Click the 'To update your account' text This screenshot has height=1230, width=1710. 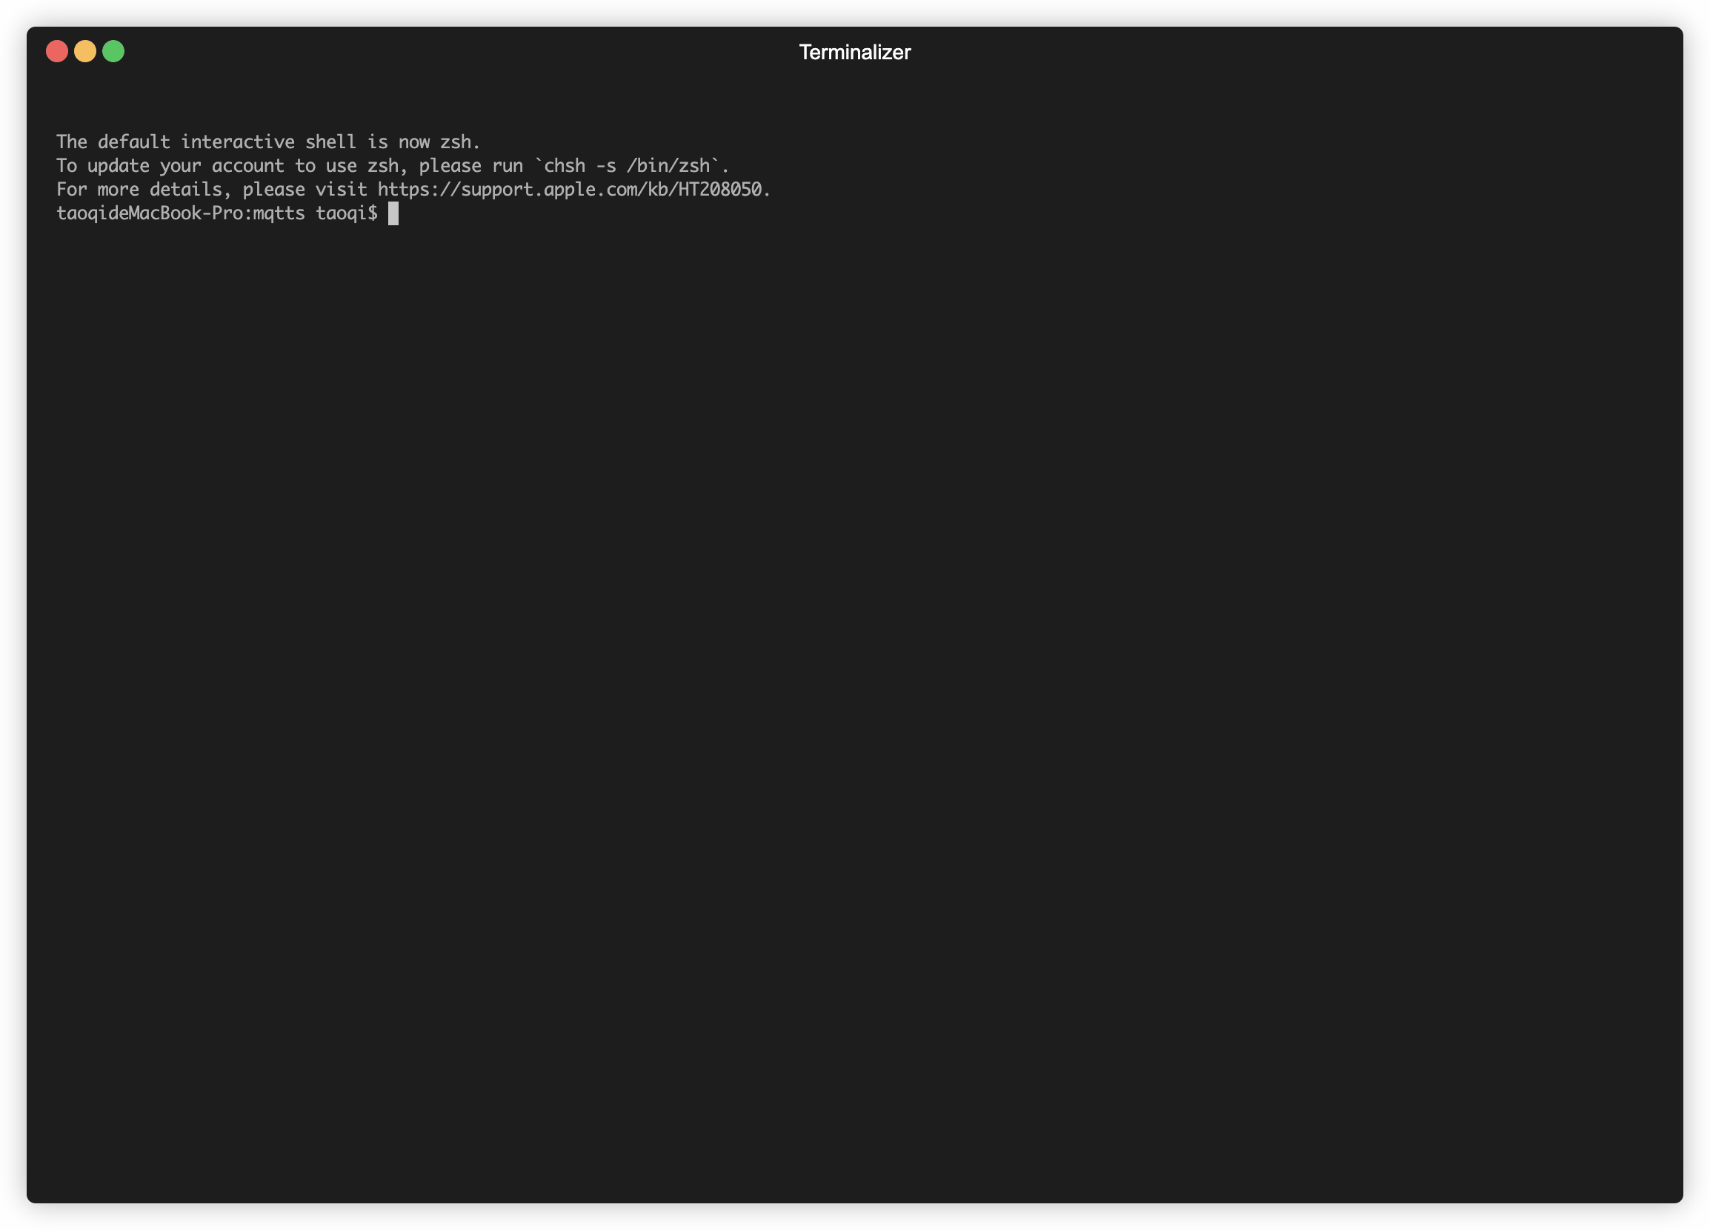(x=170, y=166)
